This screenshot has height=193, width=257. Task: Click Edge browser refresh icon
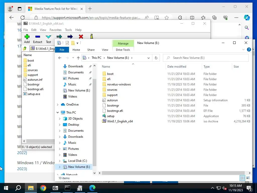(23, 18)
